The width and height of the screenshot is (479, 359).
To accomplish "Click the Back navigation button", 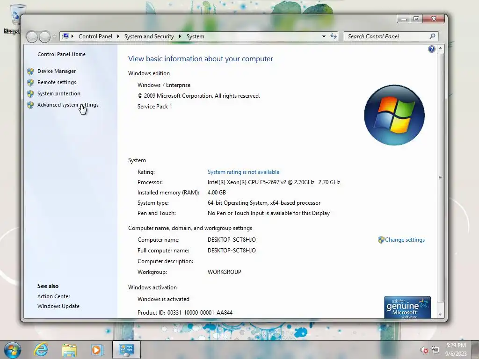I will [x=32, y=37].
